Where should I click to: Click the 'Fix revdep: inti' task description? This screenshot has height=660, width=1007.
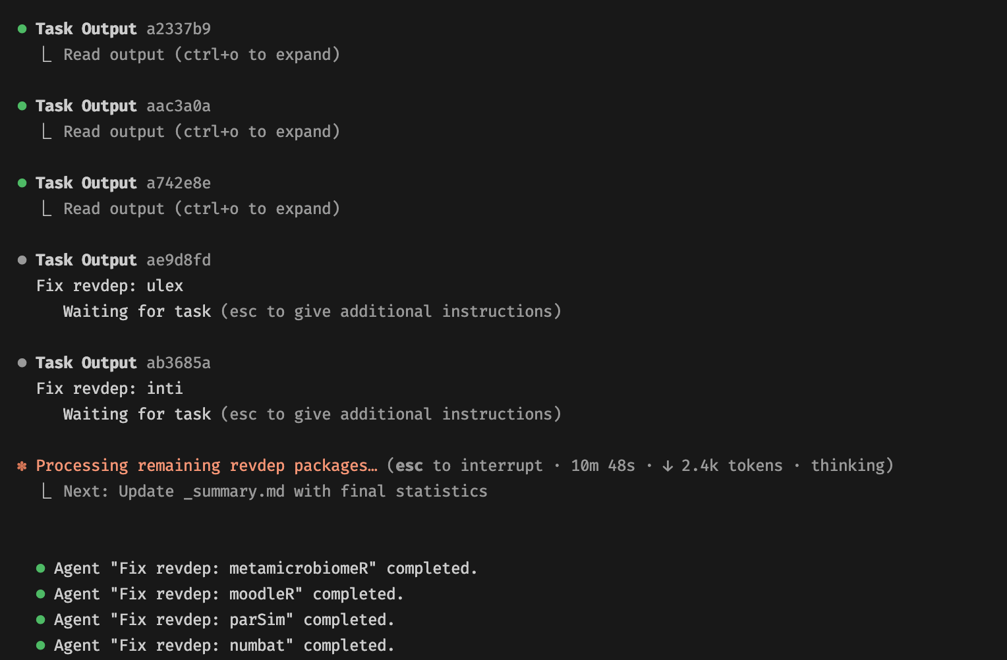pyautogui.click(x=110, y=389)
